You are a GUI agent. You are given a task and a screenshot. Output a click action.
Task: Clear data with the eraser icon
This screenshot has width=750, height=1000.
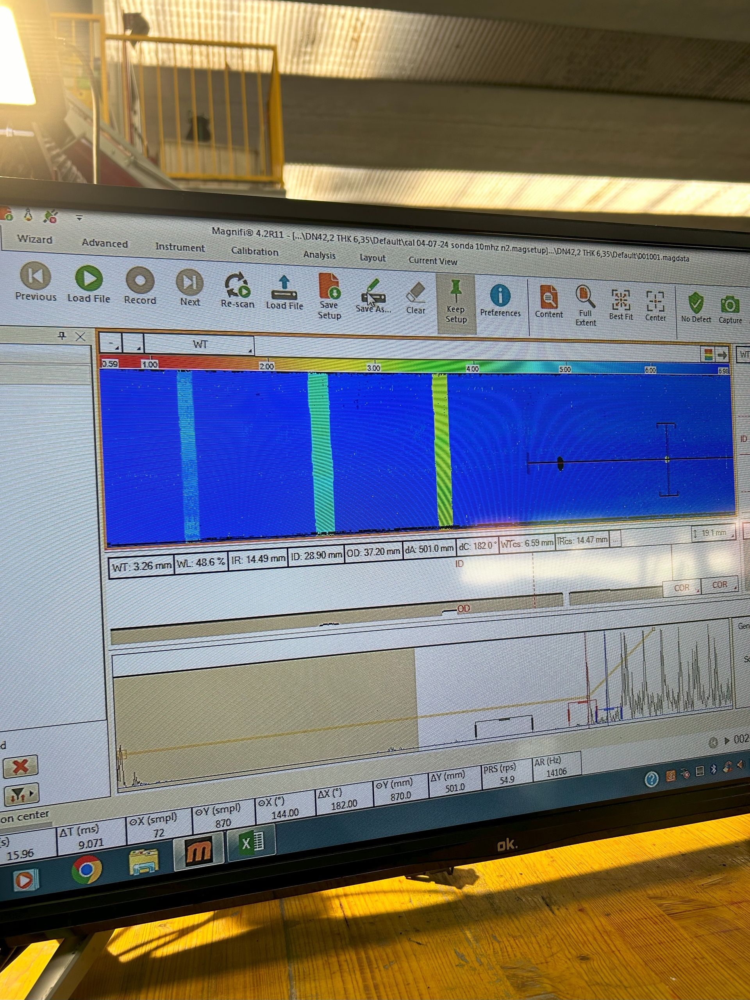(x=416, y=298)
